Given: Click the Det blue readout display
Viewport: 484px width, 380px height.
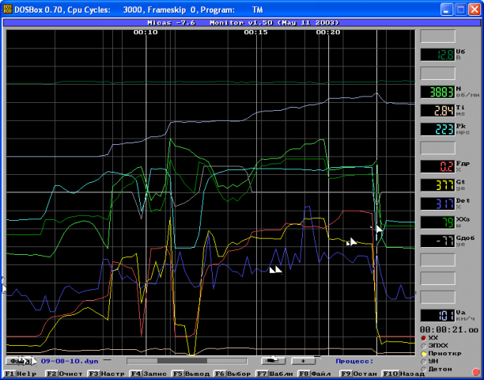Looking at the screenshot, I should point(436,204).
